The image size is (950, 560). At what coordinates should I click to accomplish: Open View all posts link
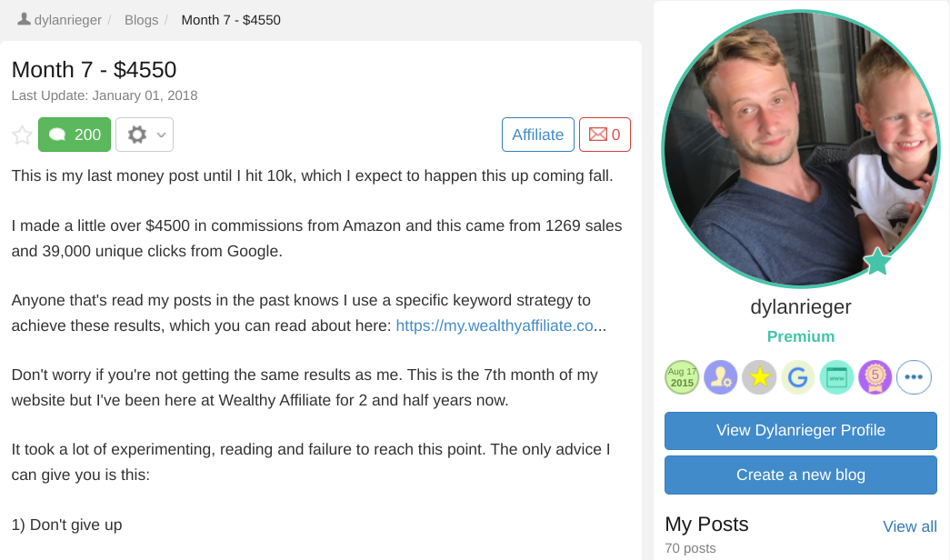coord(909,526)
